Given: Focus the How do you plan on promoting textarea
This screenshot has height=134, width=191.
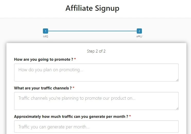Looking at the screenshot, I should [96, 72].
